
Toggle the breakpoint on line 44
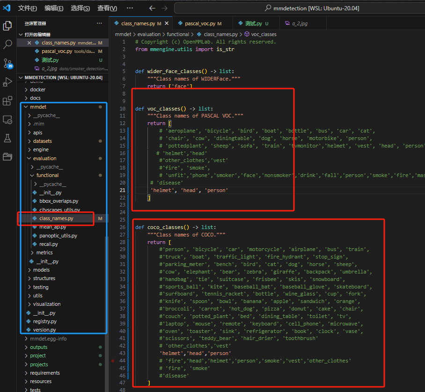coord(114,361)
